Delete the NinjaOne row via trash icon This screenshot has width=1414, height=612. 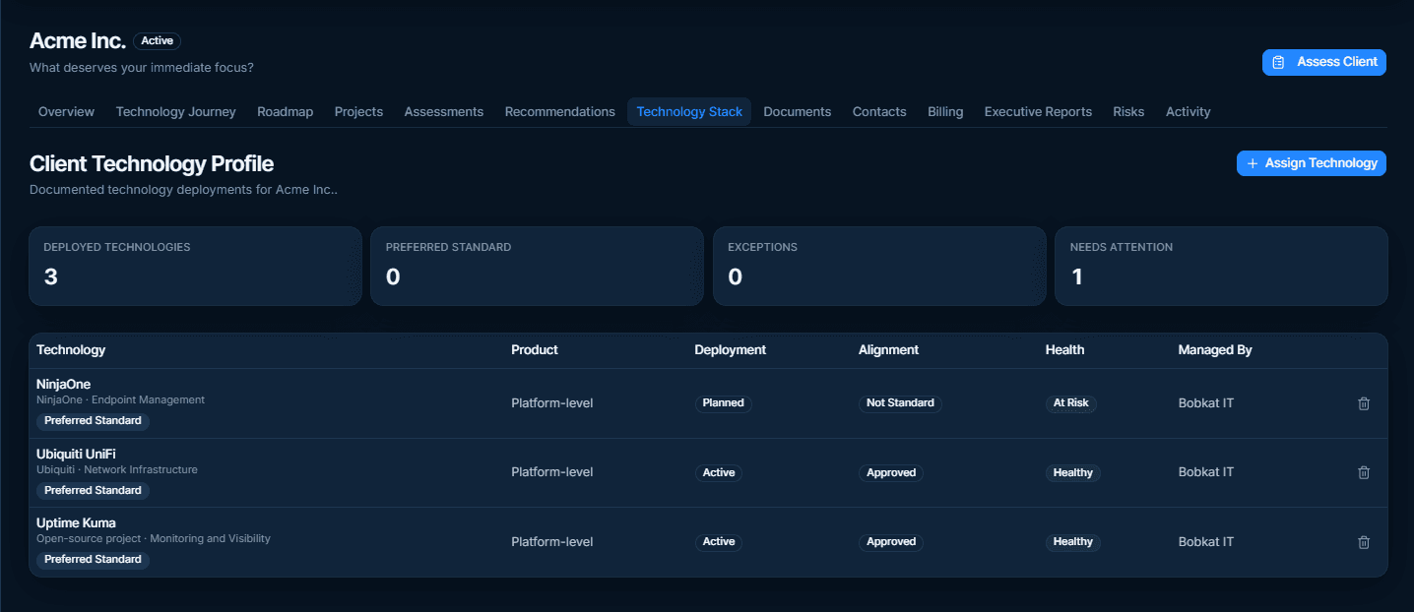[x=1364, y=403]
